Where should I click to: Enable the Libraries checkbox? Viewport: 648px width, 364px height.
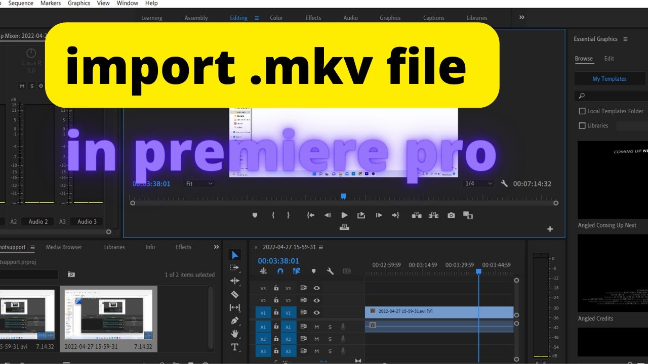pyautogui.click(x=582, y=125)
